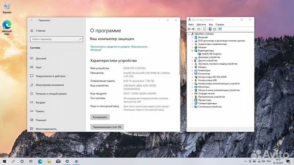
Task: Click the taskbar clock and date
Action: click(278, 161)
